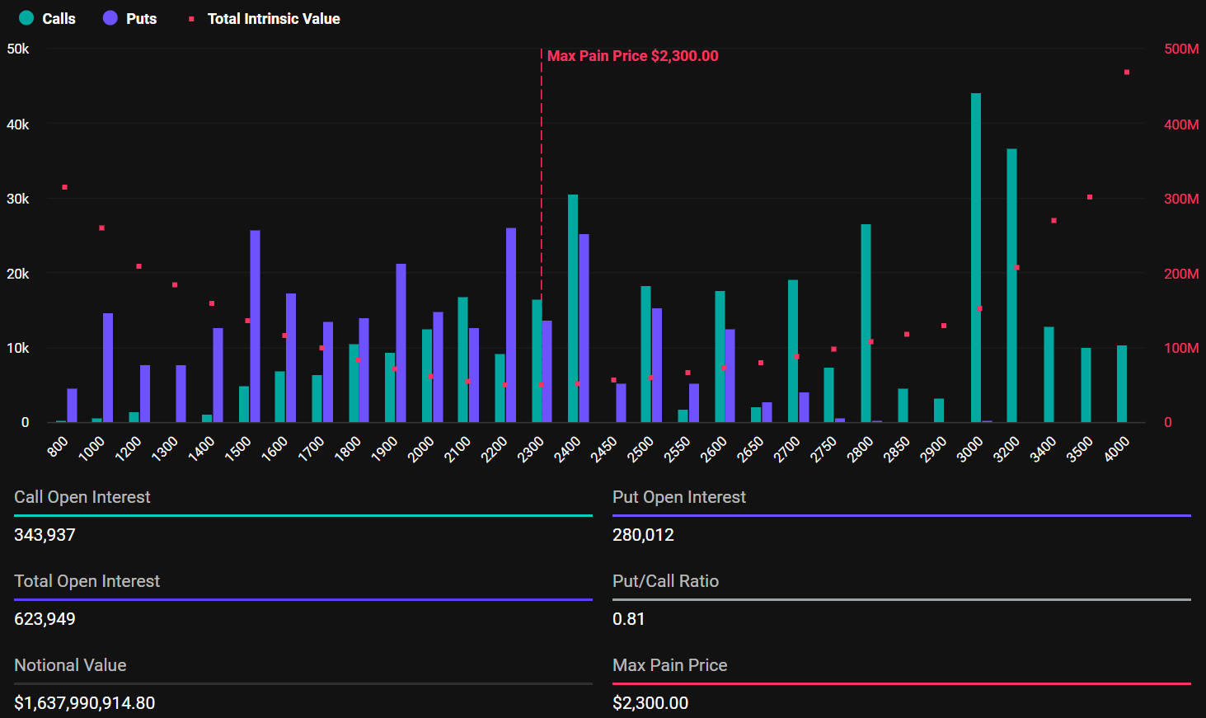Screen dimensions: 1206x718
Task: Hide the Total Intrinsic Value series label
Action: pyautogui.click(x=274, y=19)
